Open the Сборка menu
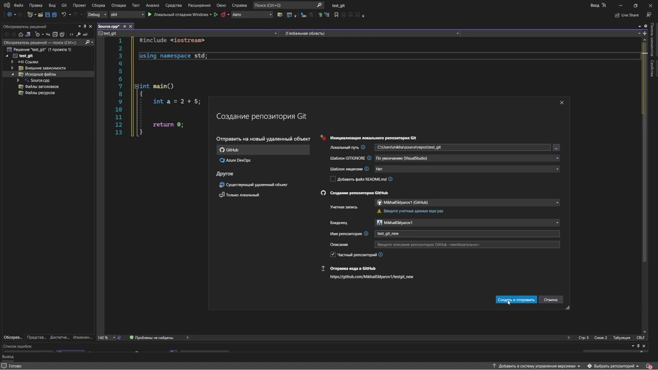 tap(99, 5)
